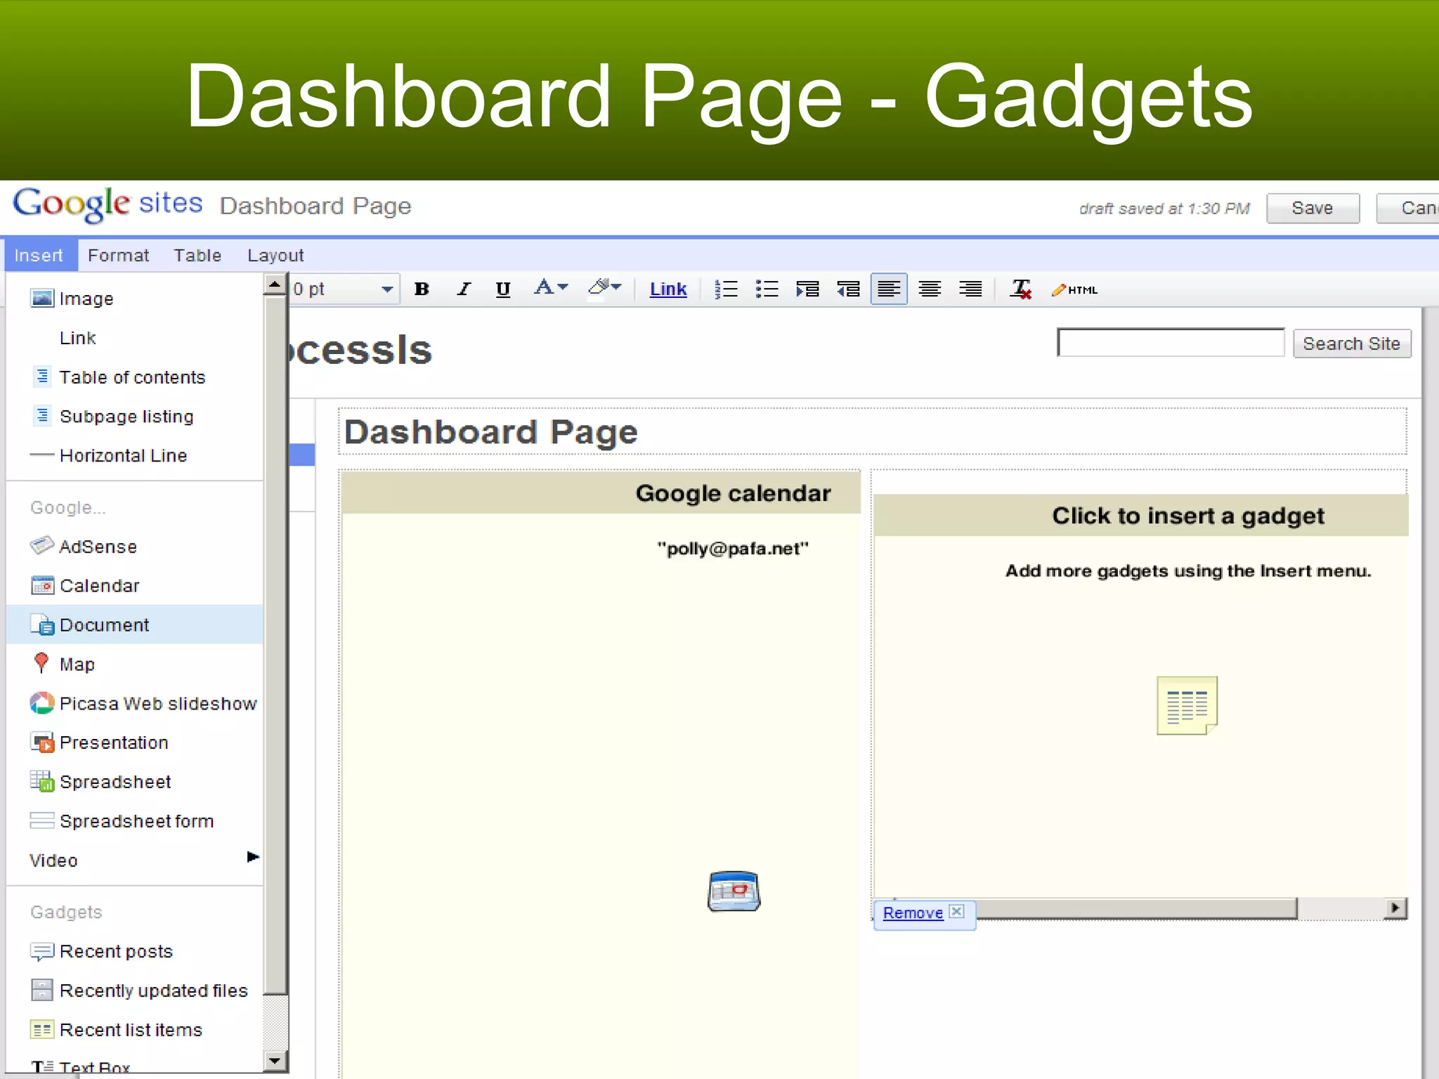The height and width of the screenshot is (1079, 1439).
Task: Toggle underline text formatting
Action: click(503, 289)
